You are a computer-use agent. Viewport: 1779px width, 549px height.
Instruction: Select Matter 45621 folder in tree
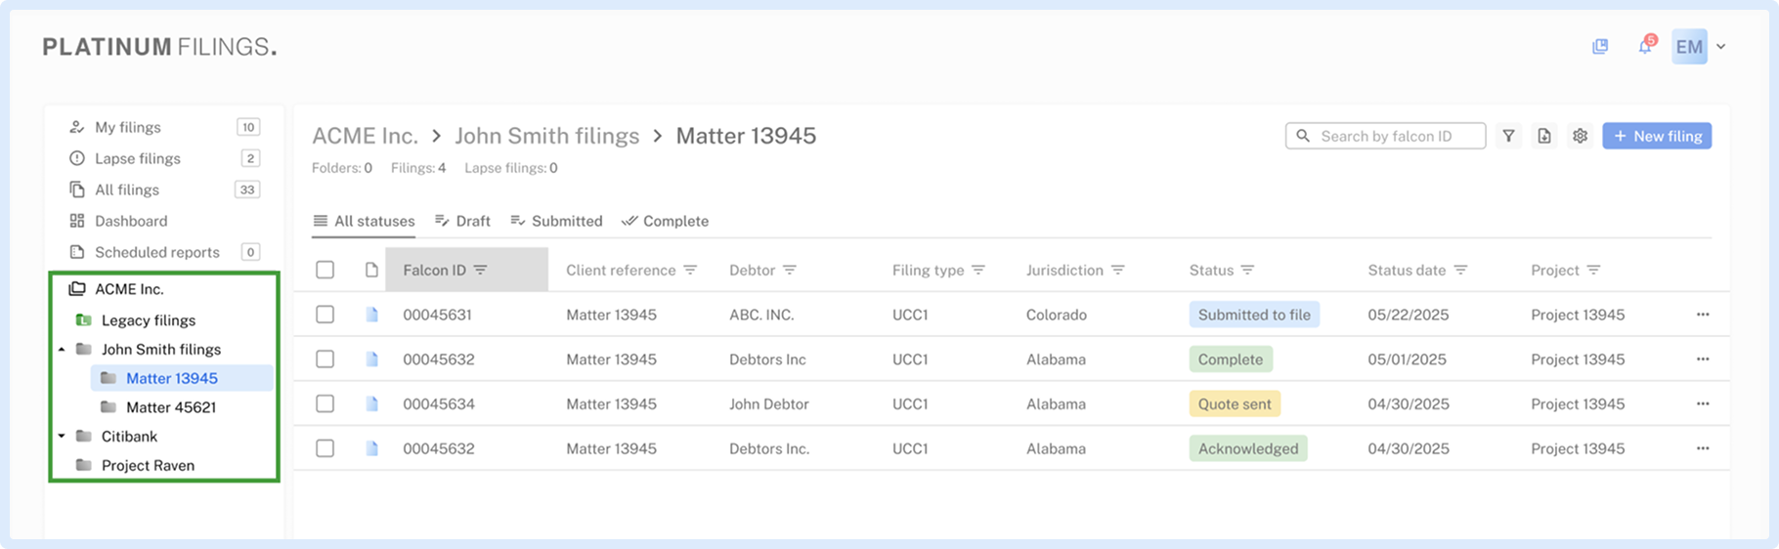[x=171, y=407]
